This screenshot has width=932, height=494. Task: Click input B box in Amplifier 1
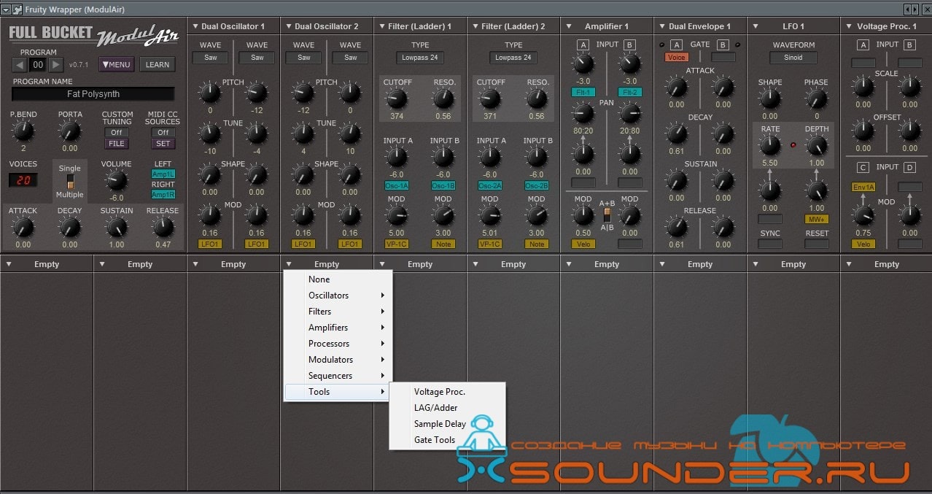[629, 45]
